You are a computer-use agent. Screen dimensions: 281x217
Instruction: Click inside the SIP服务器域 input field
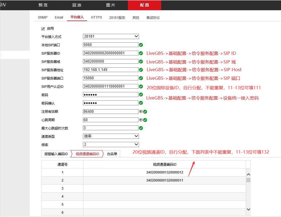tap(110, 62)
